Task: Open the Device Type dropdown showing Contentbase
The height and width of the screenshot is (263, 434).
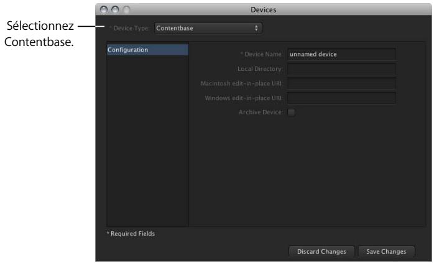Action: [x=208, y=28]
